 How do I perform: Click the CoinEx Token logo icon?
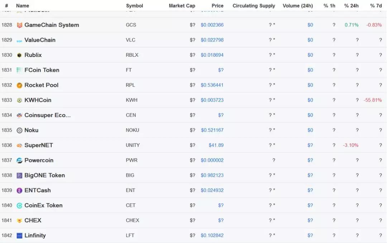pyautogui.click(x=19, y=205)
